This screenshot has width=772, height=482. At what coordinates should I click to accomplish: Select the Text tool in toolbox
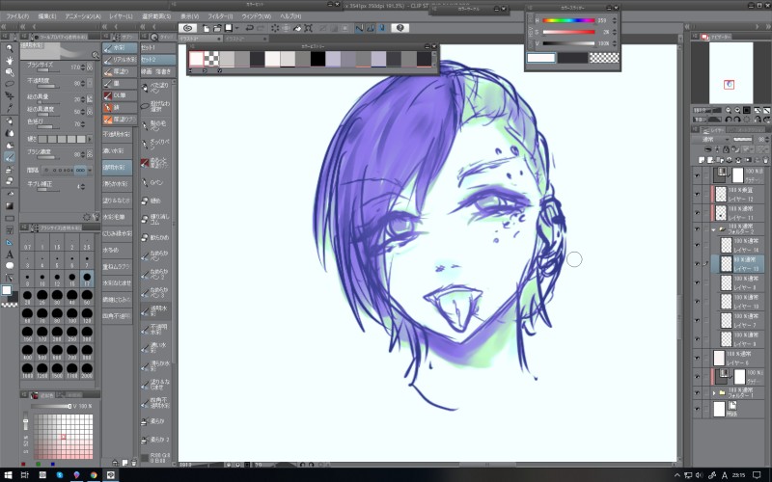point(10,254)
